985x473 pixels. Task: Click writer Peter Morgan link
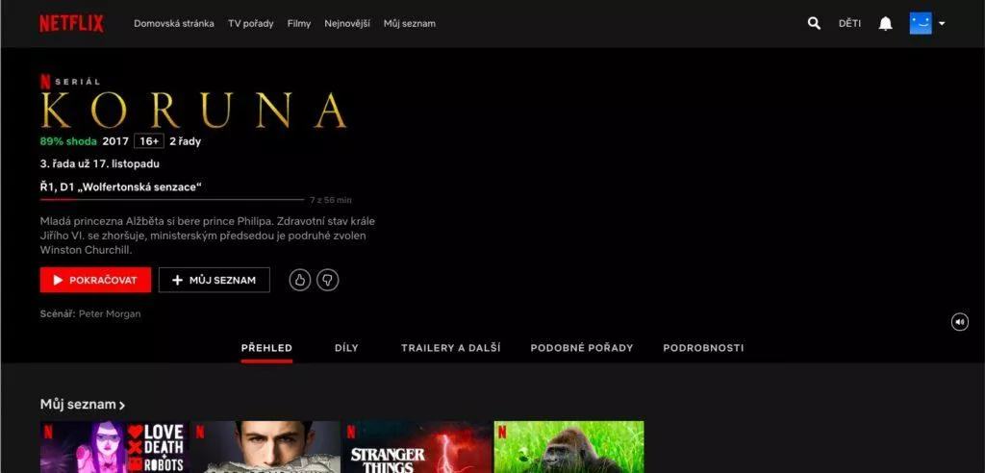(x=110, y=314)
